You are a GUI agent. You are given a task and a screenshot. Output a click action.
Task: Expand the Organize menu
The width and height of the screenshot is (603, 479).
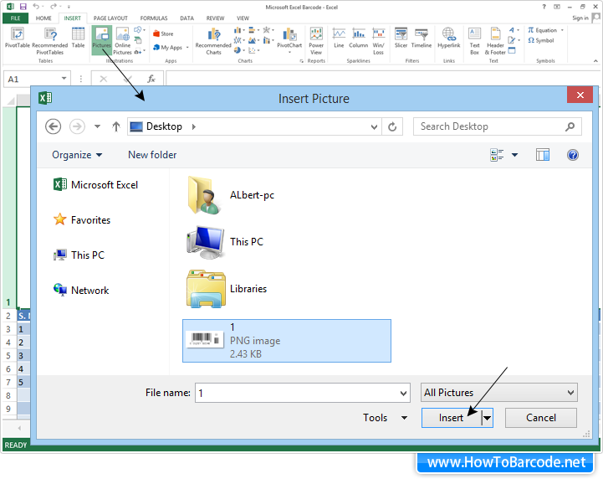(x=77, y=155)
